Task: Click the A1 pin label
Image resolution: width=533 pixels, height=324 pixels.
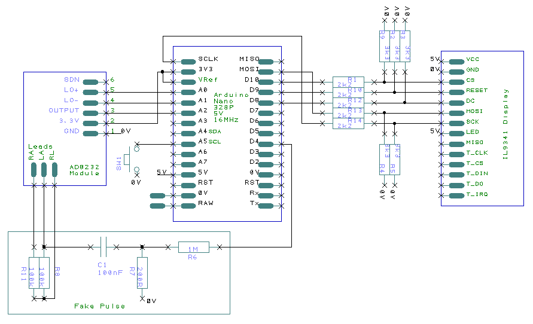Action: [203, 100]
